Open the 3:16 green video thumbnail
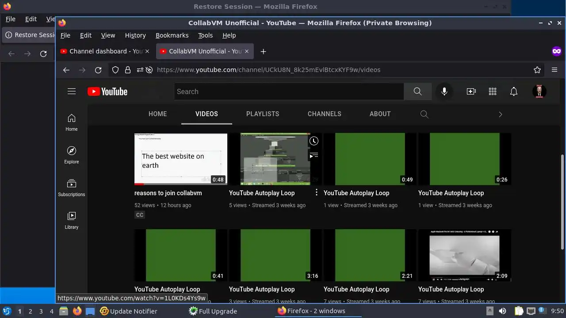The image size is (566, 318). point(275,255)
